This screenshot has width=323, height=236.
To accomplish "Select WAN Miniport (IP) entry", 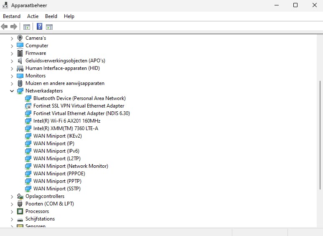I will [54, 144].
